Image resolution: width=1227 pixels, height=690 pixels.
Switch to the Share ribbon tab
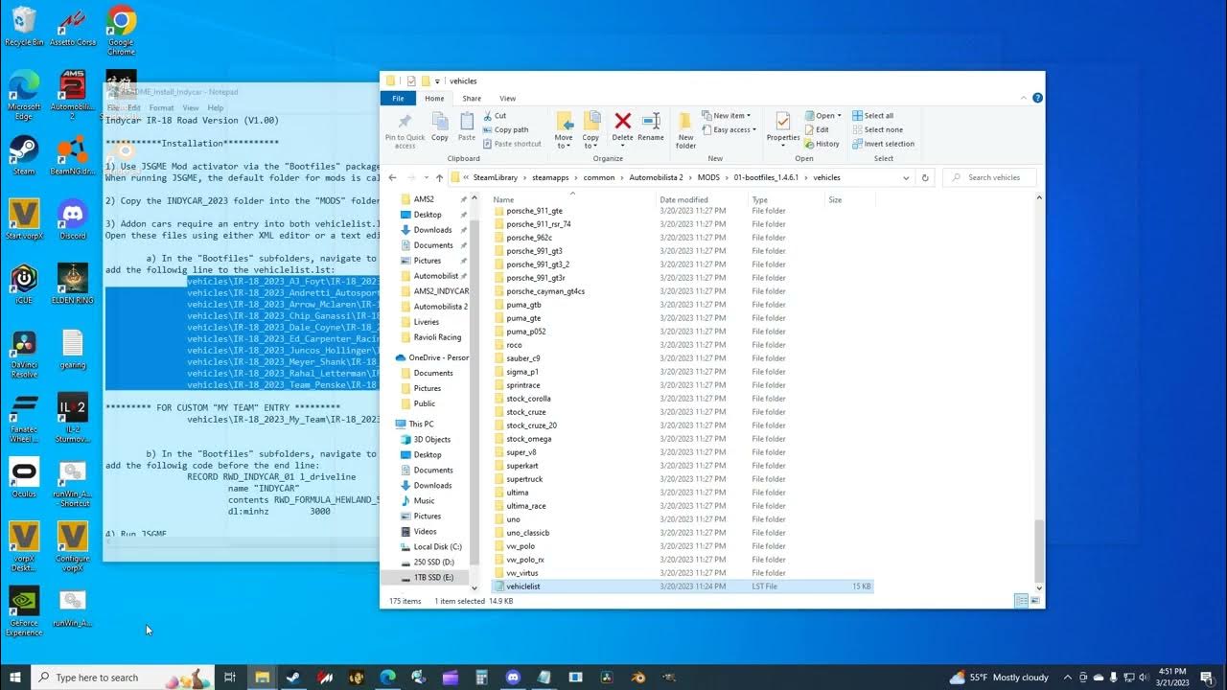(472, 98)
